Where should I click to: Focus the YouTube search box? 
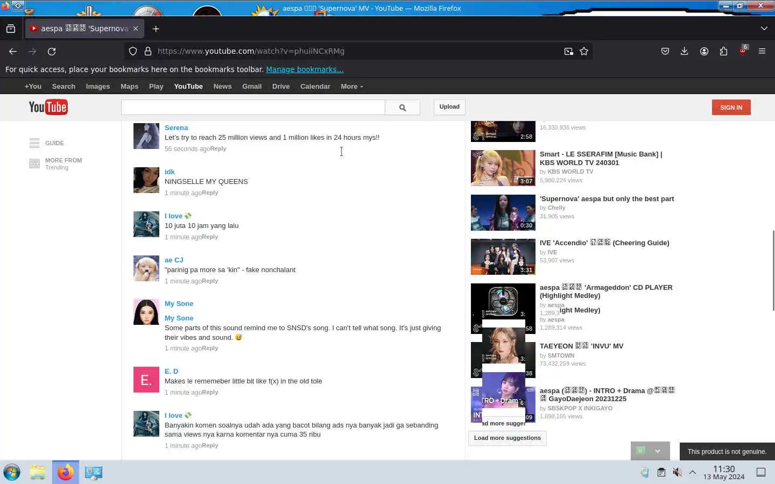click(x=253, y=107)
